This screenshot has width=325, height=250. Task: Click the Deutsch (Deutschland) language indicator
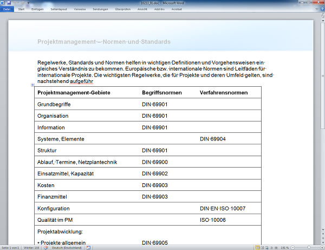(x=68, y=247)
